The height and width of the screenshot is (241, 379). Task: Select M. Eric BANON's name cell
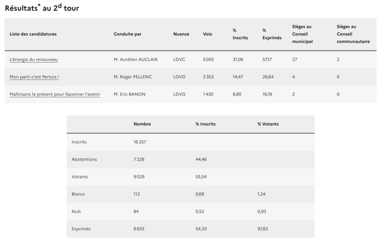130,94
